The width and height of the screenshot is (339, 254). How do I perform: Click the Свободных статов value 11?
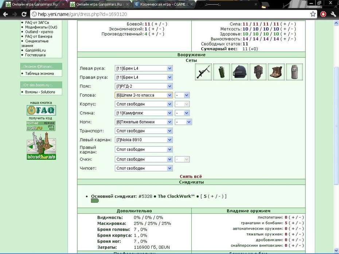tap(245, 44)
